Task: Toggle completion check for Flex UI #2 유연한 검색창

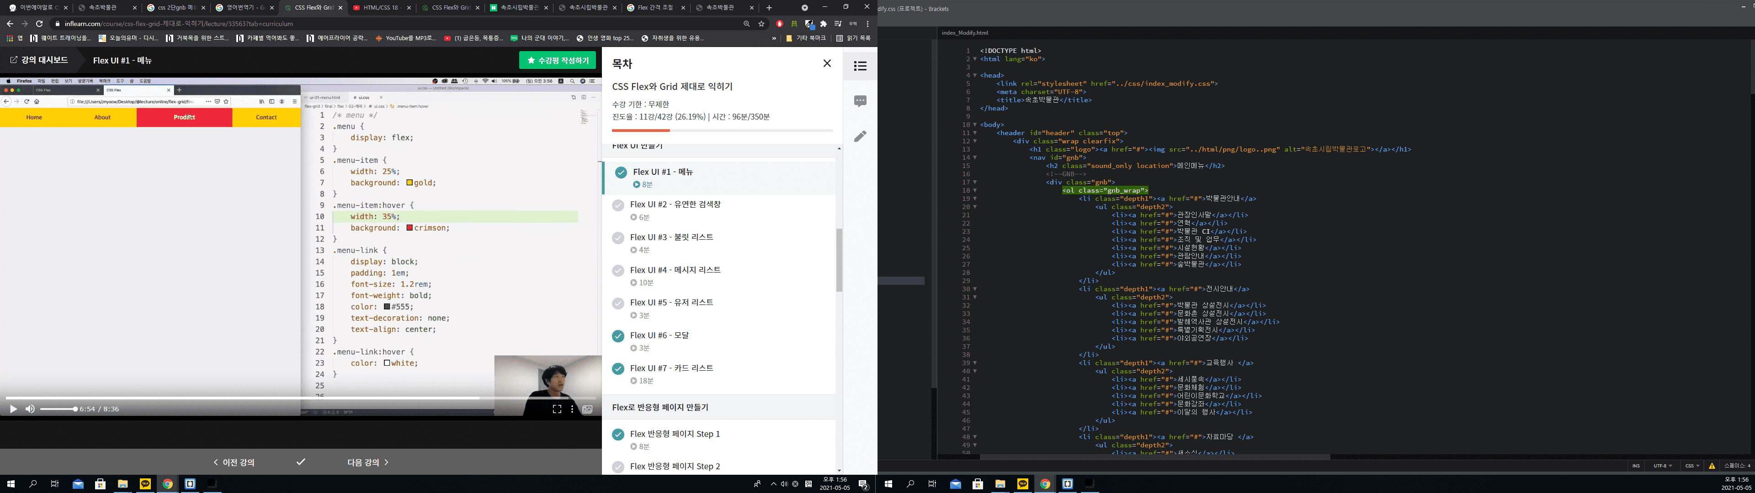Action: click(x=618, y=205)
